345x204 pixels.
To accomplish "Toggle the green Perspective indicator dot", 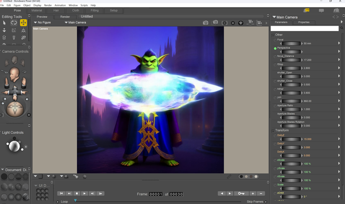I will point(275,49).
